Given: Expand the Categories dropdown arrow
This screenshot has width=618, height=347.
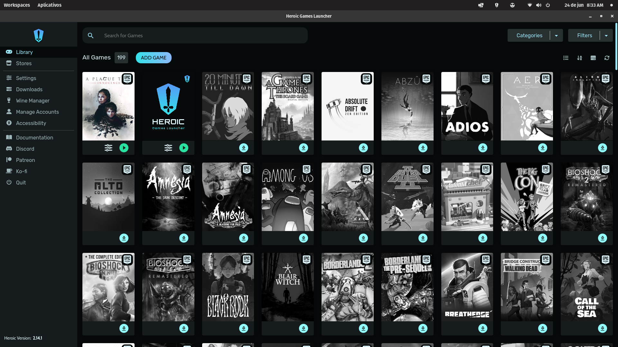Looking at the screenshot, I should pyautogui.click(x=556, y=36).
